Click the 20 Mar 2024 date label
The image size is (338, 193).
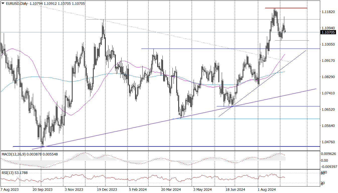[x=171, y=190]
